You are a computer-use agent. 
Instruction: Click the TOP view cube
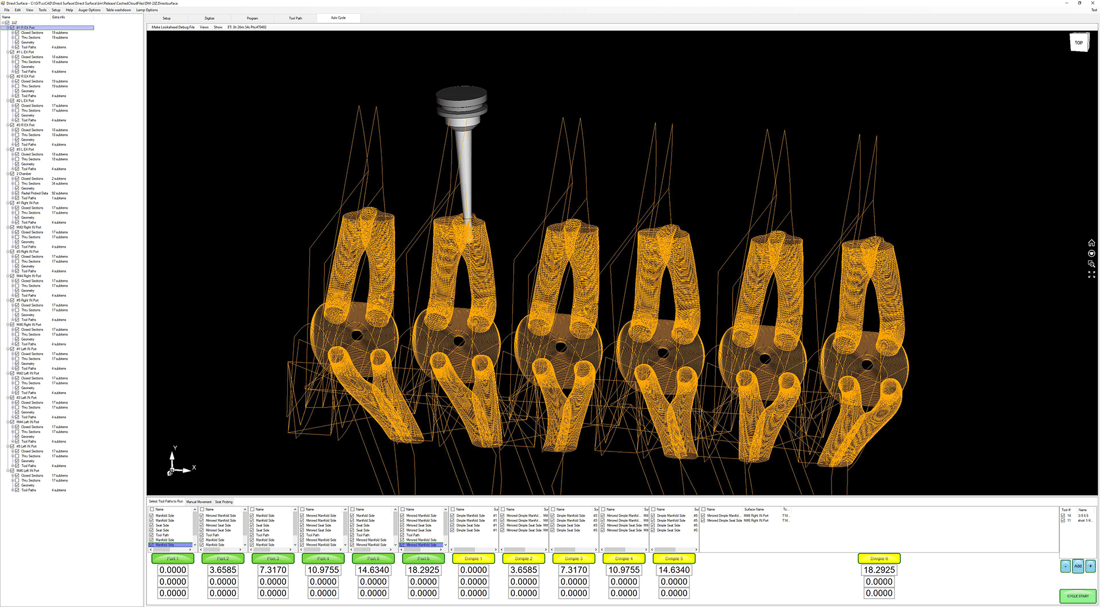[1079, 42]
